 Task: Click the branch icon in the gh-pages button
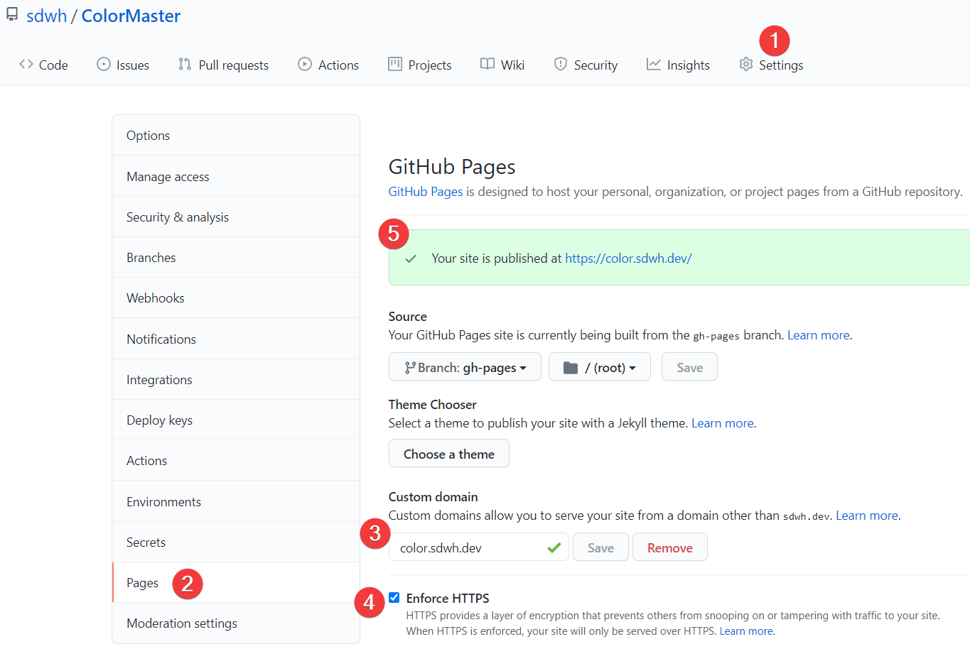410,367
